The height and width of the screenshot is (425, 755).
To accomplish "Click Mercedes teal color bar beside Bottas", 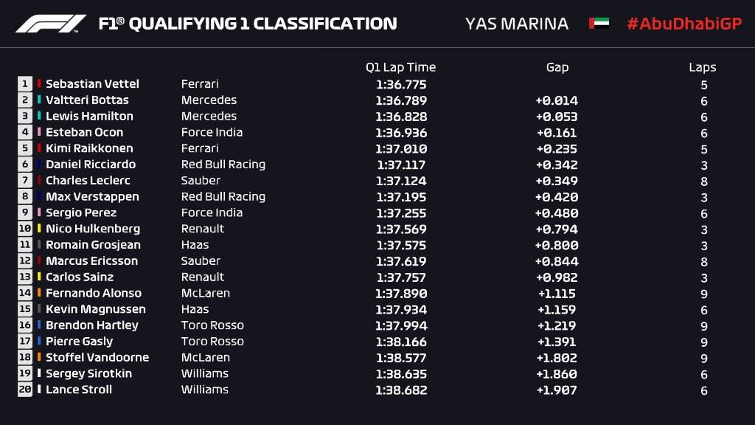I will pyautogui.click(x=39, y=100).
